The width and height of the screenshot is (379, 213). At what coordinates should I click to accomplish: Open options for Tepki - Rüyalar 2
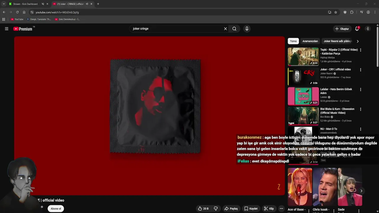(360, 50)
